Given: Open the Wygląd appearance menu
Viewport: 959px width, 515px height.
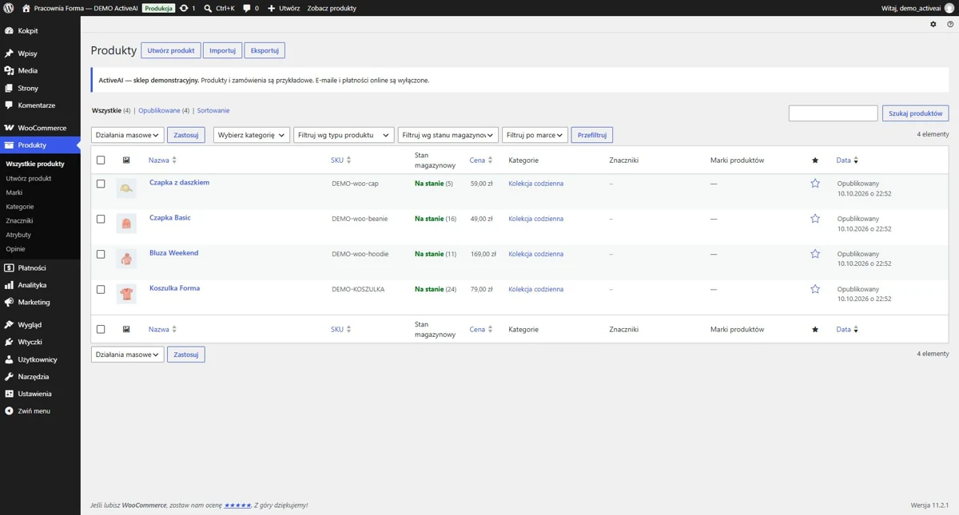Looking at the screenshot, I should (x=40, y=325).
